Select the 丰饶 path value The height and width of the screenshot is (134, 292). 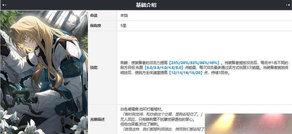[x=124, y=16]
